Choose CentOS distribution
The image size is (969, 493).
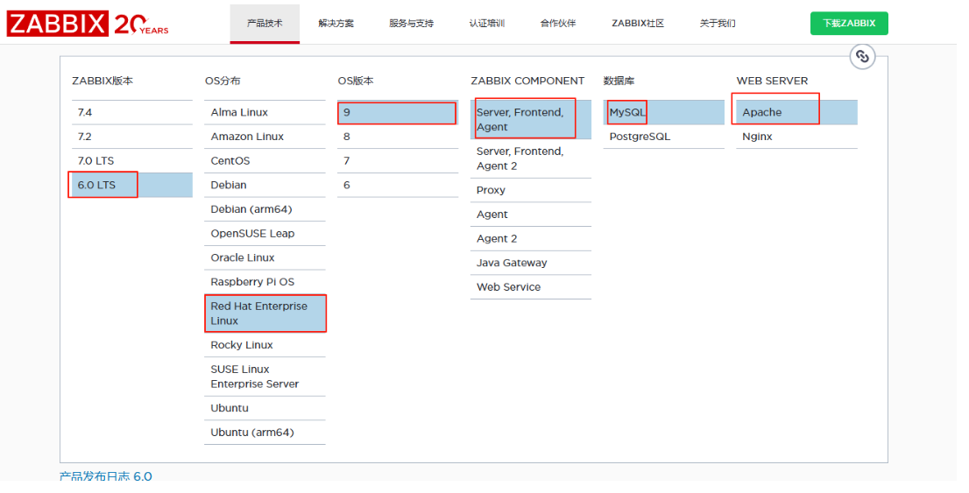click(x=265, y=160)
